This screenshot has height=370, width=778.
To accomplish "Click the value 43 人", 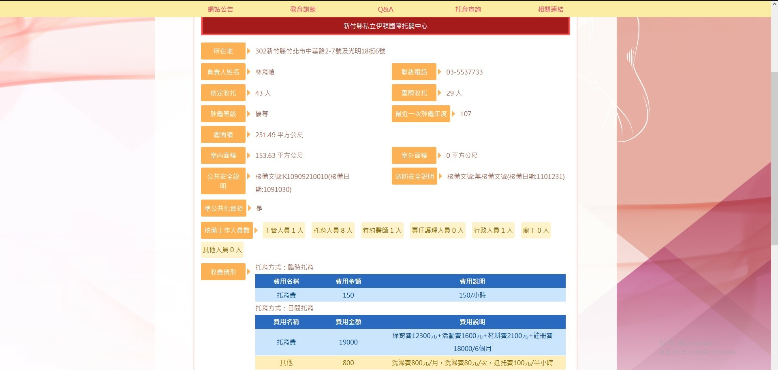I will pyautogui.click(x=263, y=93).
